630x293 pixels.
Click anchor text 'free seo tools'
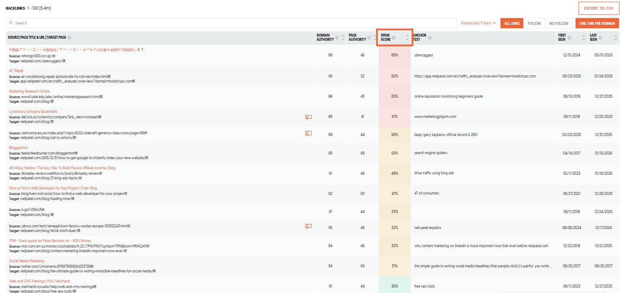(425, 286)
